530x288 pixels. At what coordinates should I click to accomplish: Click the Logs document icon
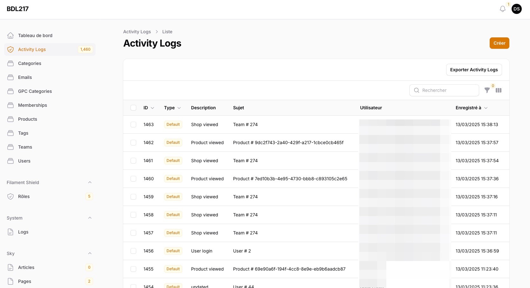pyautogui.click(x=10, y=232)
